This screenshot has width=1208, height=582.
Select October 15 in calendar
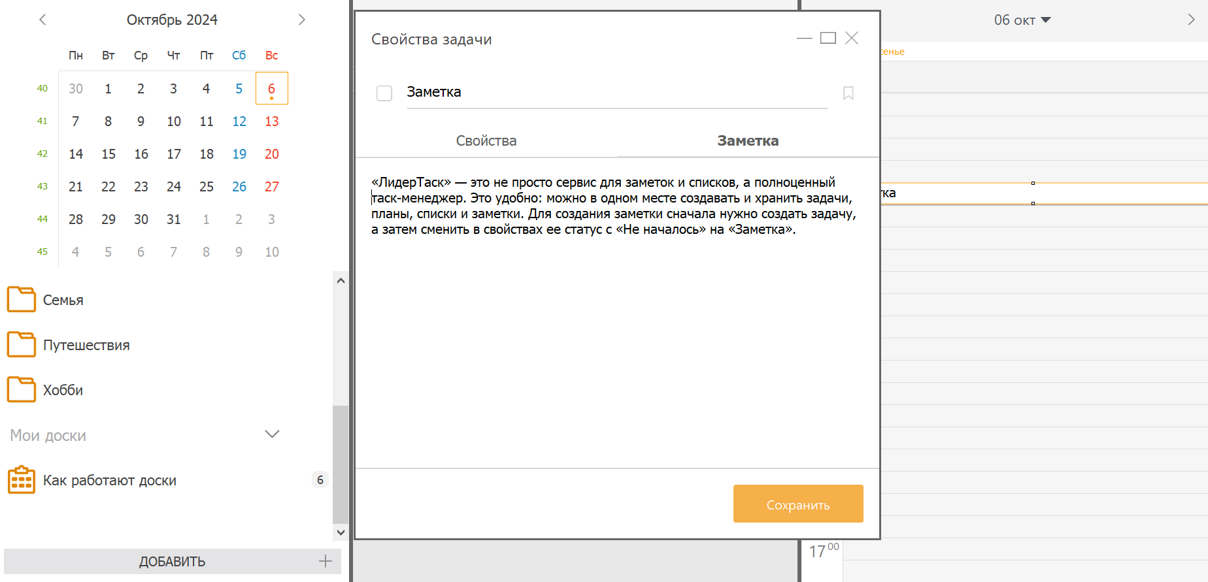pos(109,154)
